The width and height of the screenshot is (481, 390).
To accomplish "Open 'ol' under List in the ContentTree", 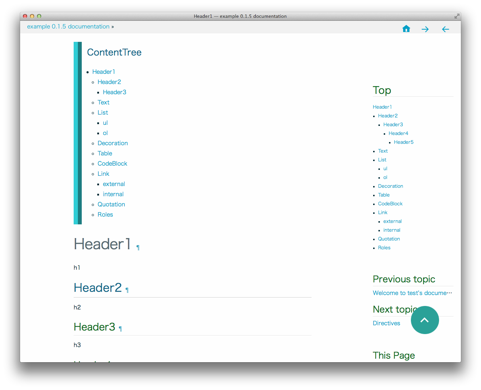I will click(105, 133).
